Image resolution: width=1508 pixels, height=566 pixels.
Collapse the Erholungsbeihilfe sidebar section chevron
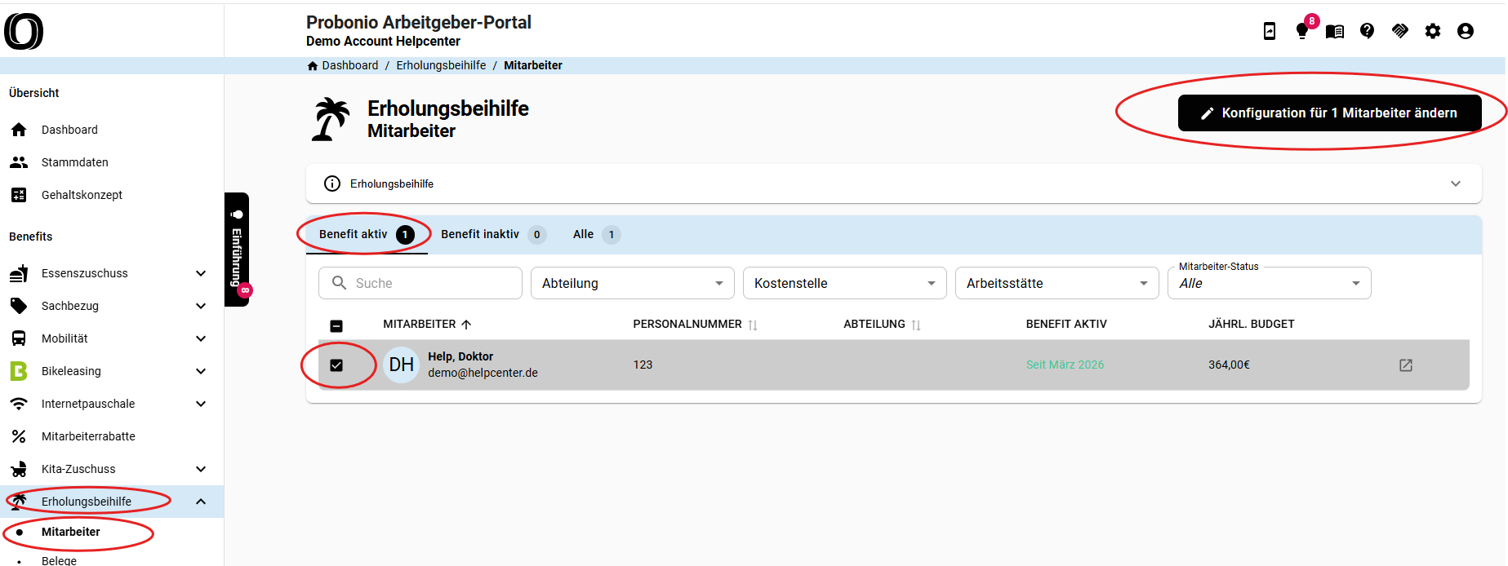click(x=201, y=502)
